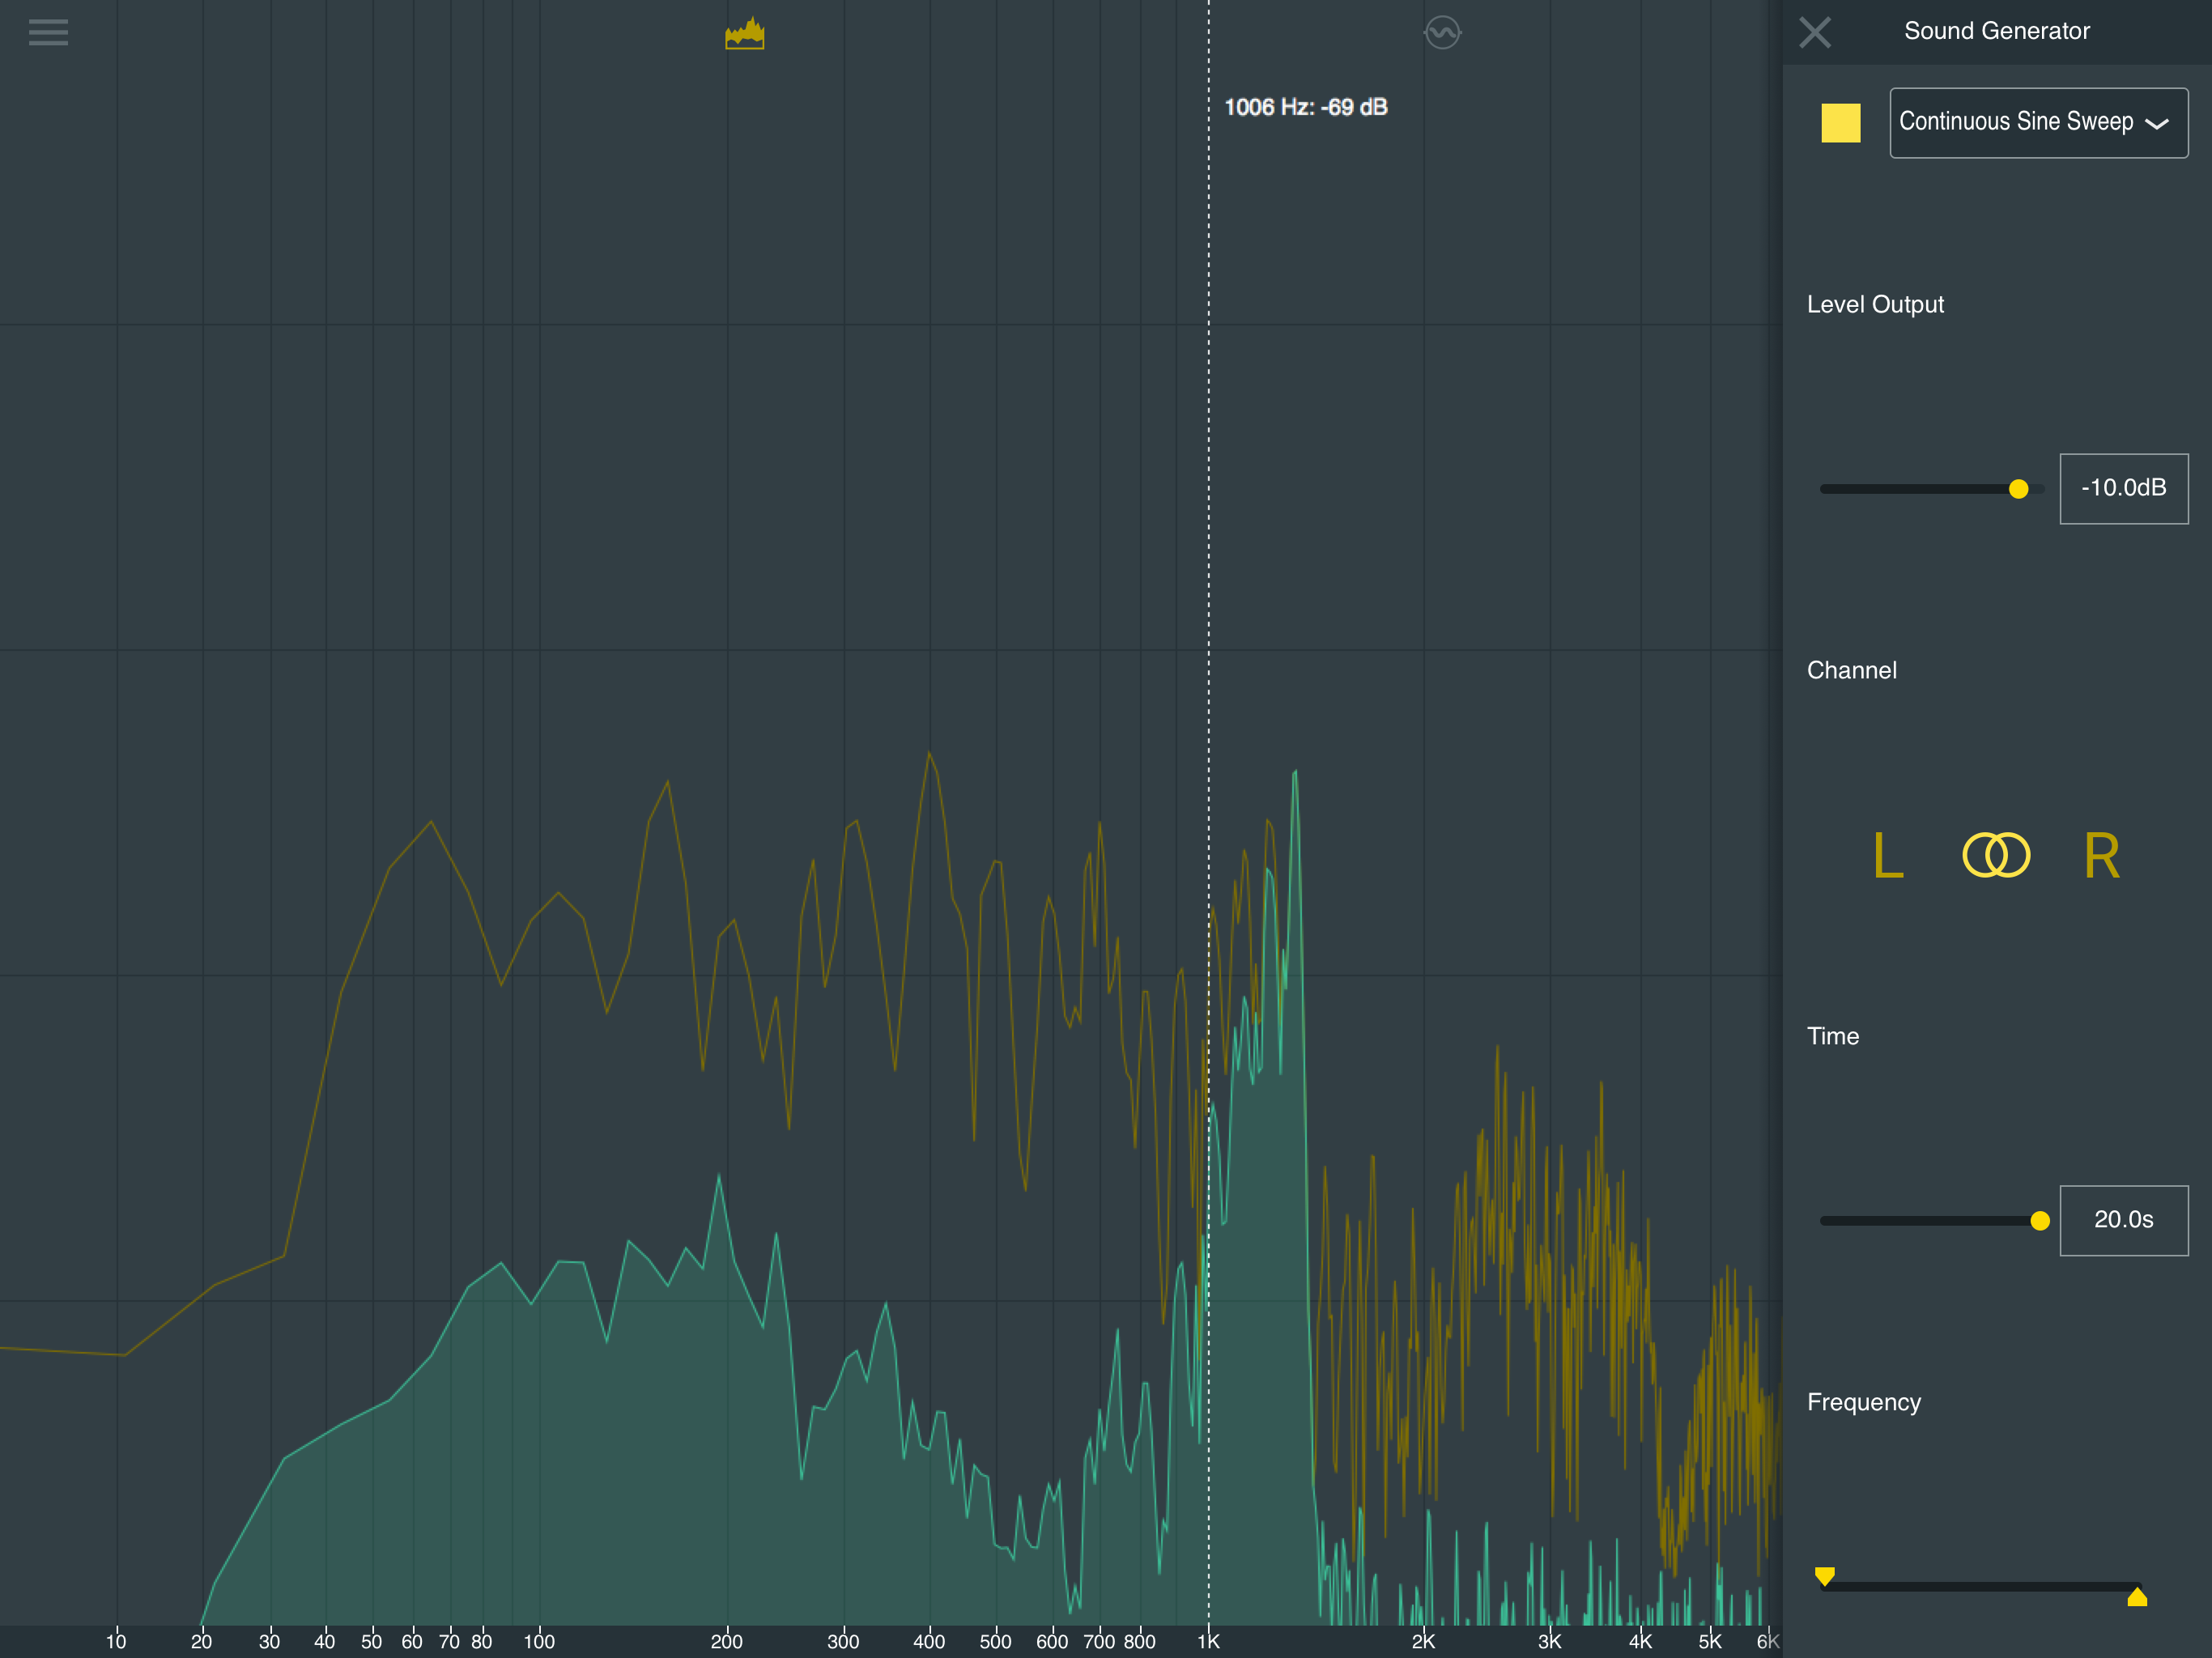Viewport: 2212px width, 1658px height.
Task: Click the Sound Generator panel title
Action: pyautogui.click(x=1996, y=31)
